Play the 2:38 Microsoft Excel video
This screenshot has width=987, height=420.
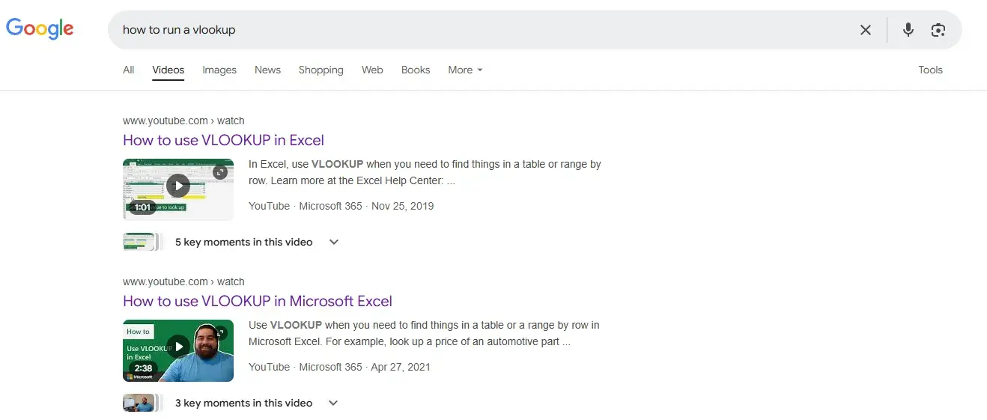pos(178,346)
